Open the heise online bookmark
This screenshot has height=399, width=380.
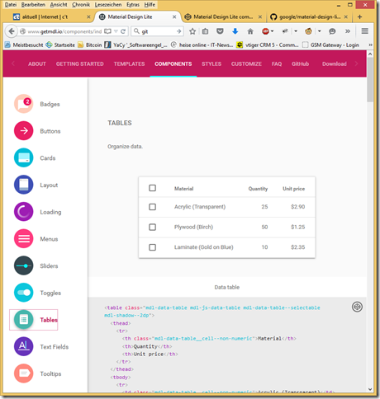(202, 45)
